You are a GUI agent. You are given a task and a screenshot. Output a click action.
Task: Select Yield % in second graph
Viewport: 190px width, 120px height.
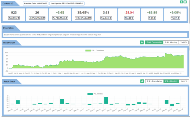point(184,81)
